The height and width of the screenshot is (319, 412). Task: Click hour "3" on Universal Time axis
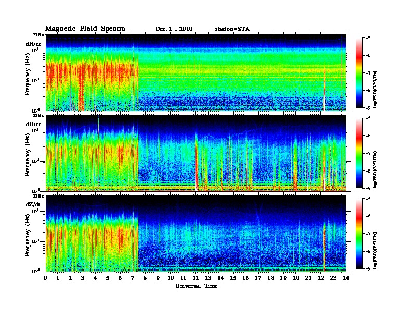click(83, 278)
